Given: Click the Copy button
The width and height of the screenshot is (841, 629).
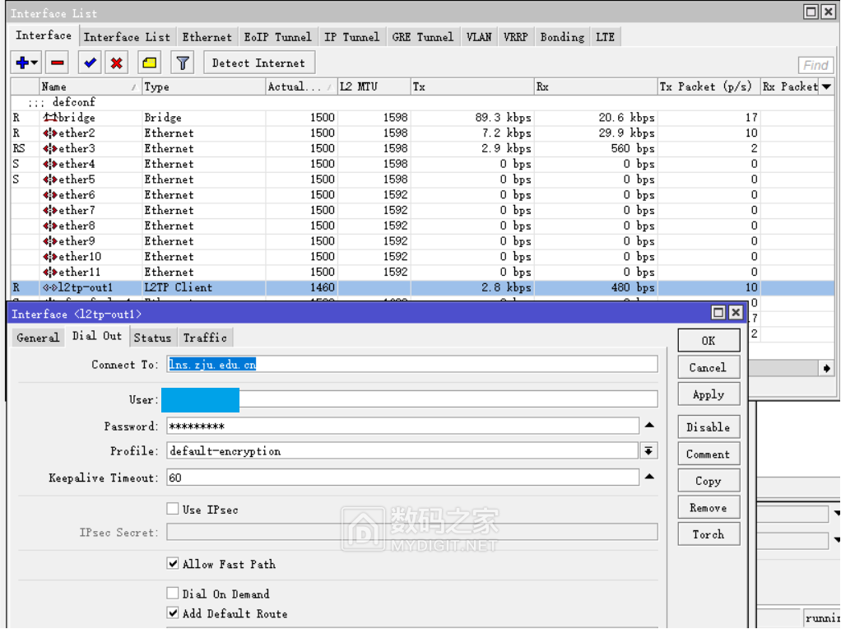Looking at the screenshot, I should click(x=709, y=480).
